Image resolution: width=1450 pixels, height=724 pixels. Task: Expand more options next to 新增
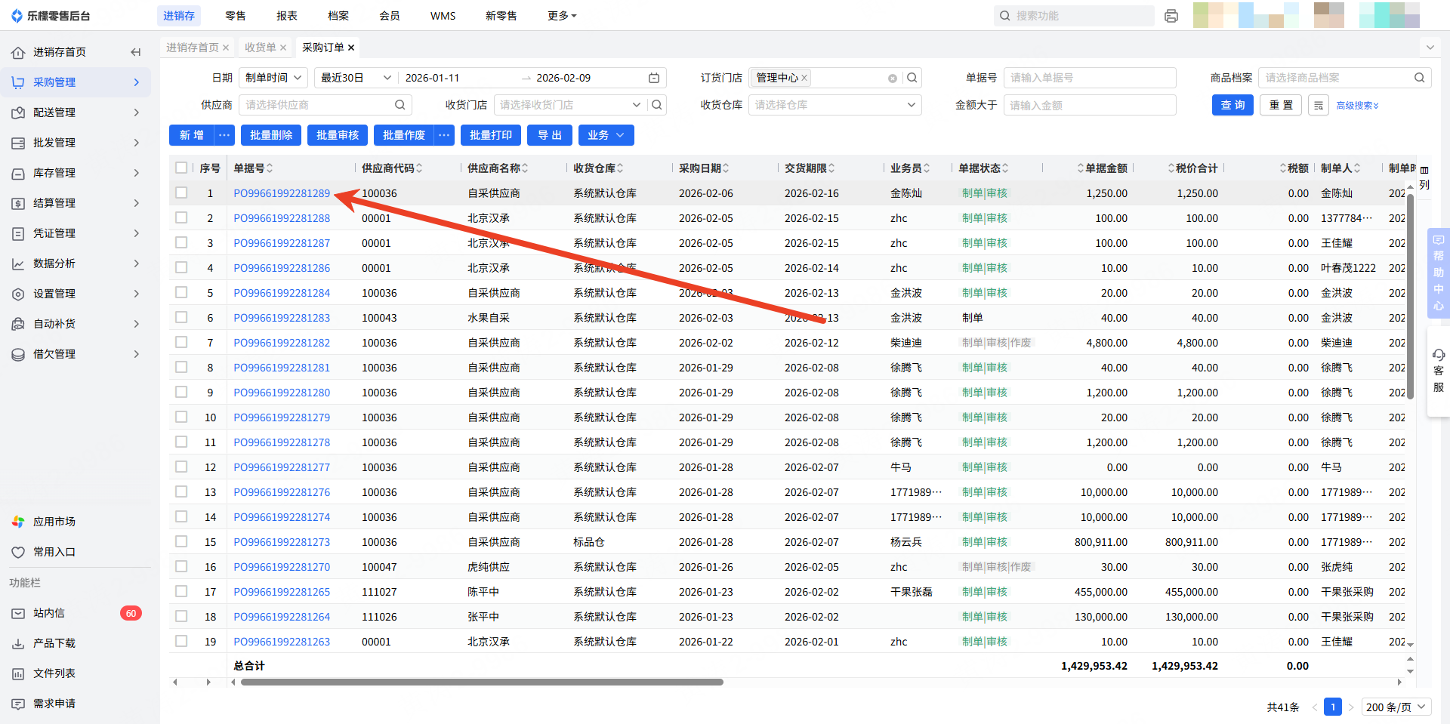point(224,135)
